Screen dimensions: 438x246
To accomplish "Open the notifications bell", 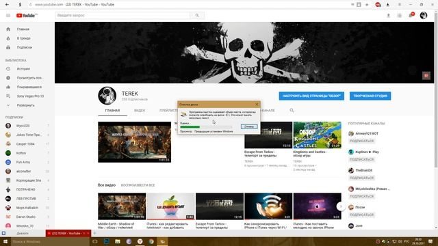I will tap(411, 15).
